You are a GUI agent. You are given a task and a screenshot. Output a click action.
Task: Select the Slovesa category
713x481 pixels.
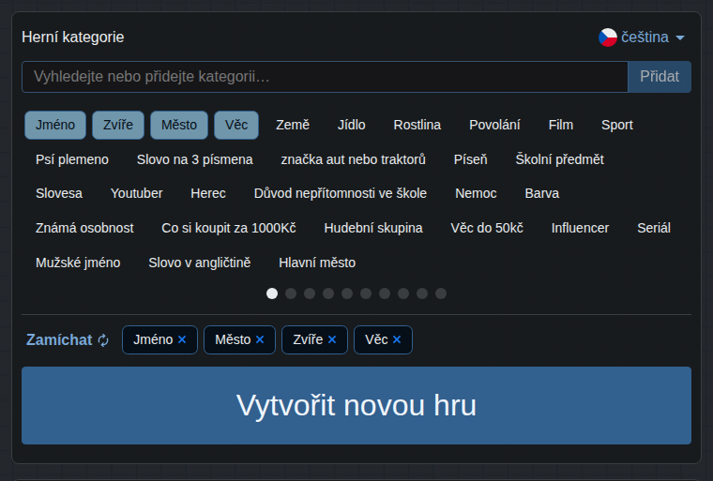(x=59, y=194)
